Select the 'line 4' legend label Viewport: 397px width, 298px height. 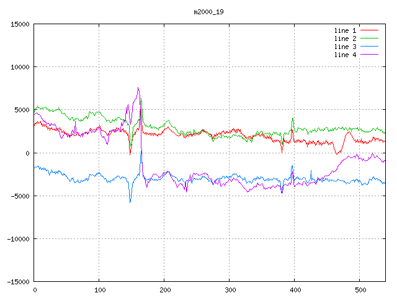(346, 55)
